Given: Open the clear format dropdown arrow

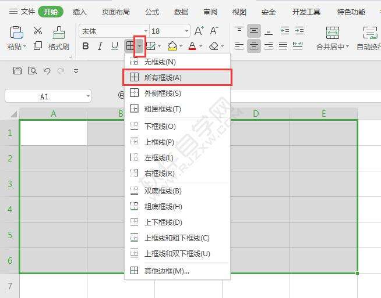Looking at the screenshot, I should (222, 46).
